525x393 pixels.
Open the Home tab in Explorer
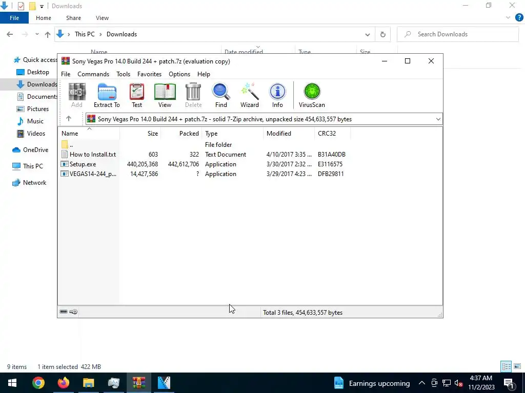point(44,18)
